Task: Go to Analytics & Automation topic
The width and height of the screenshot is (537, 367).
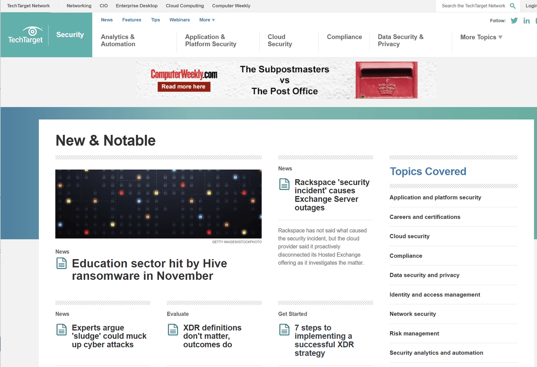Action: point(118,40)
